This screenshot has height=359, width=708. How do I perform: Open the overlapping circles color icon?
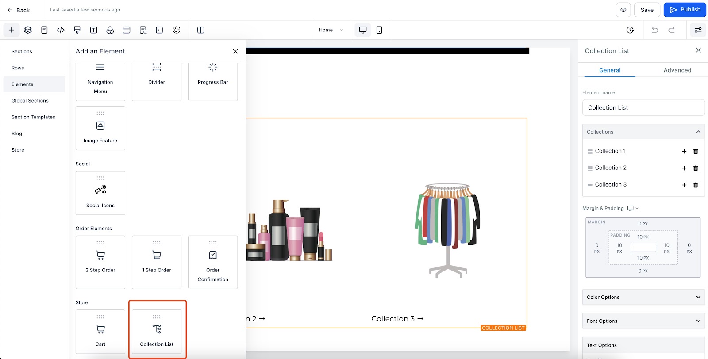click(x=110, y=30)
